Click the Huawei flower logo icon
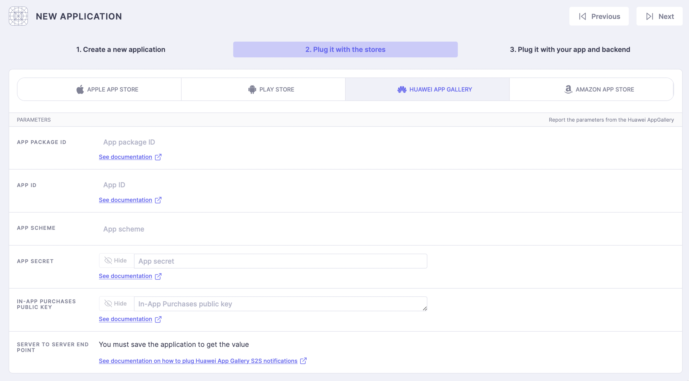The image size is (689, 381). point(402,90)
